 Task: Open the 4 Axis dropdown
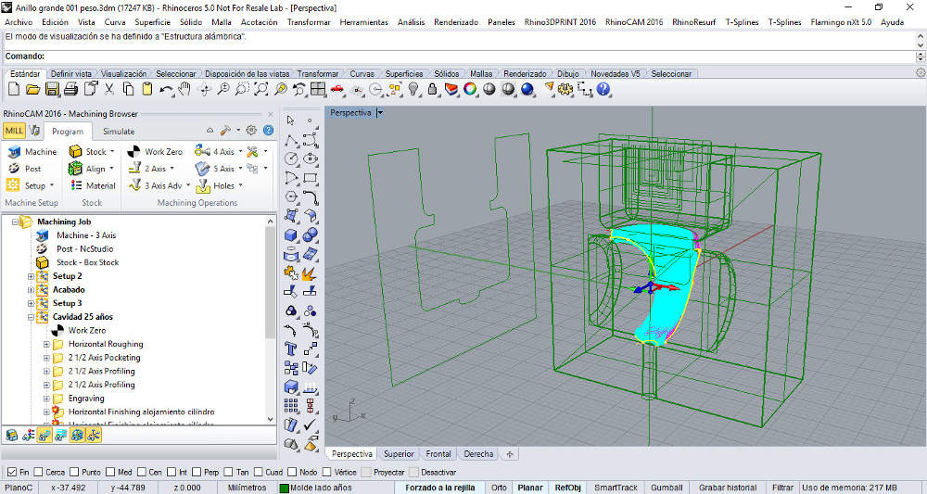[x=219, y=152]
